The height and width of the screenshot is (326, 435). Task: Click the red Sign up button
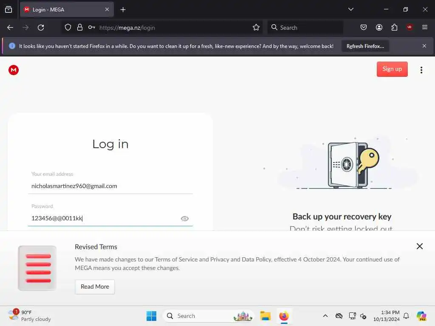tap(392, 69)
